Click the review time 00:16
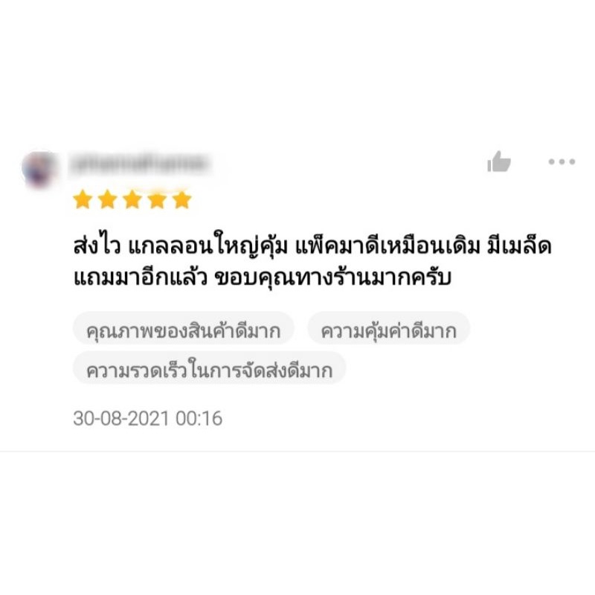Screen dimensions: 595x595 tap(199, 419)
